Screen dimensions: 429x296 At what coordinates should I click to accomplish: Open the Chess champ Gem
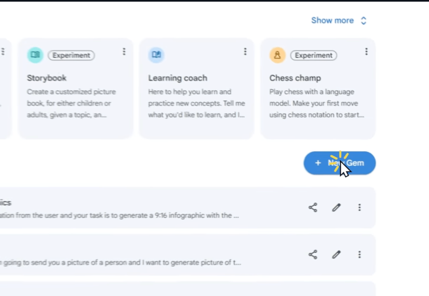tap(295, 78)
